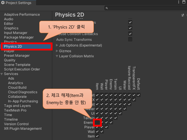Screen dimensions: 187x140
Task: Open Preset Manager settings
Action: pyautogui.click(x=17, y=56)
